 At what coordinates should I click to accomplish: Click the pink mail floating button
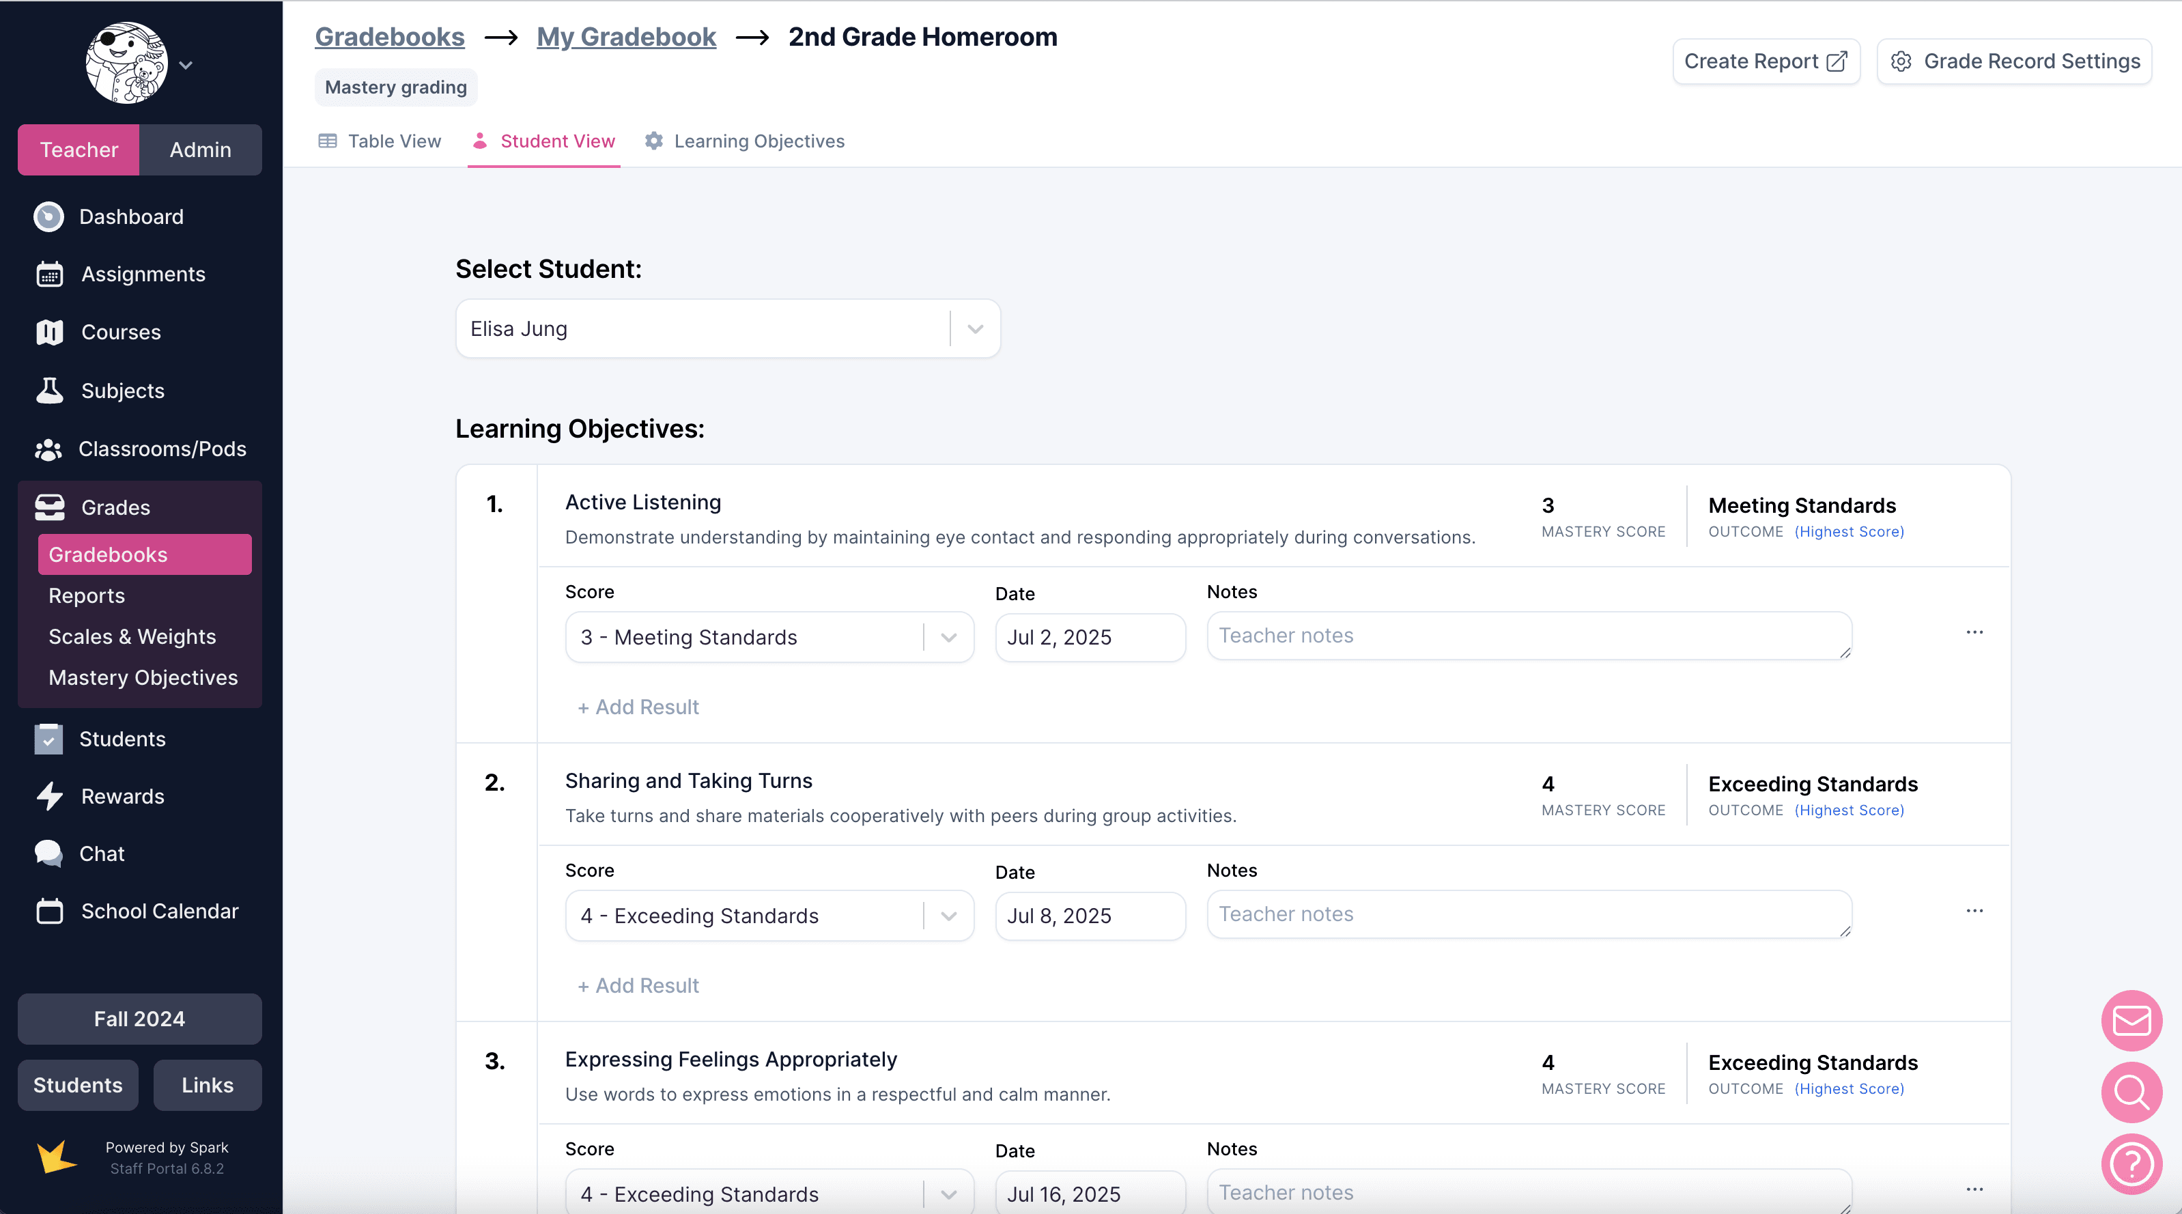(2131, 1020)
